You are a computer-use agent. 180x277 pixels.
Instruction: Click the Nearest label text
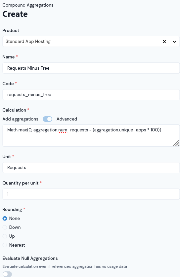coord(17,245)
